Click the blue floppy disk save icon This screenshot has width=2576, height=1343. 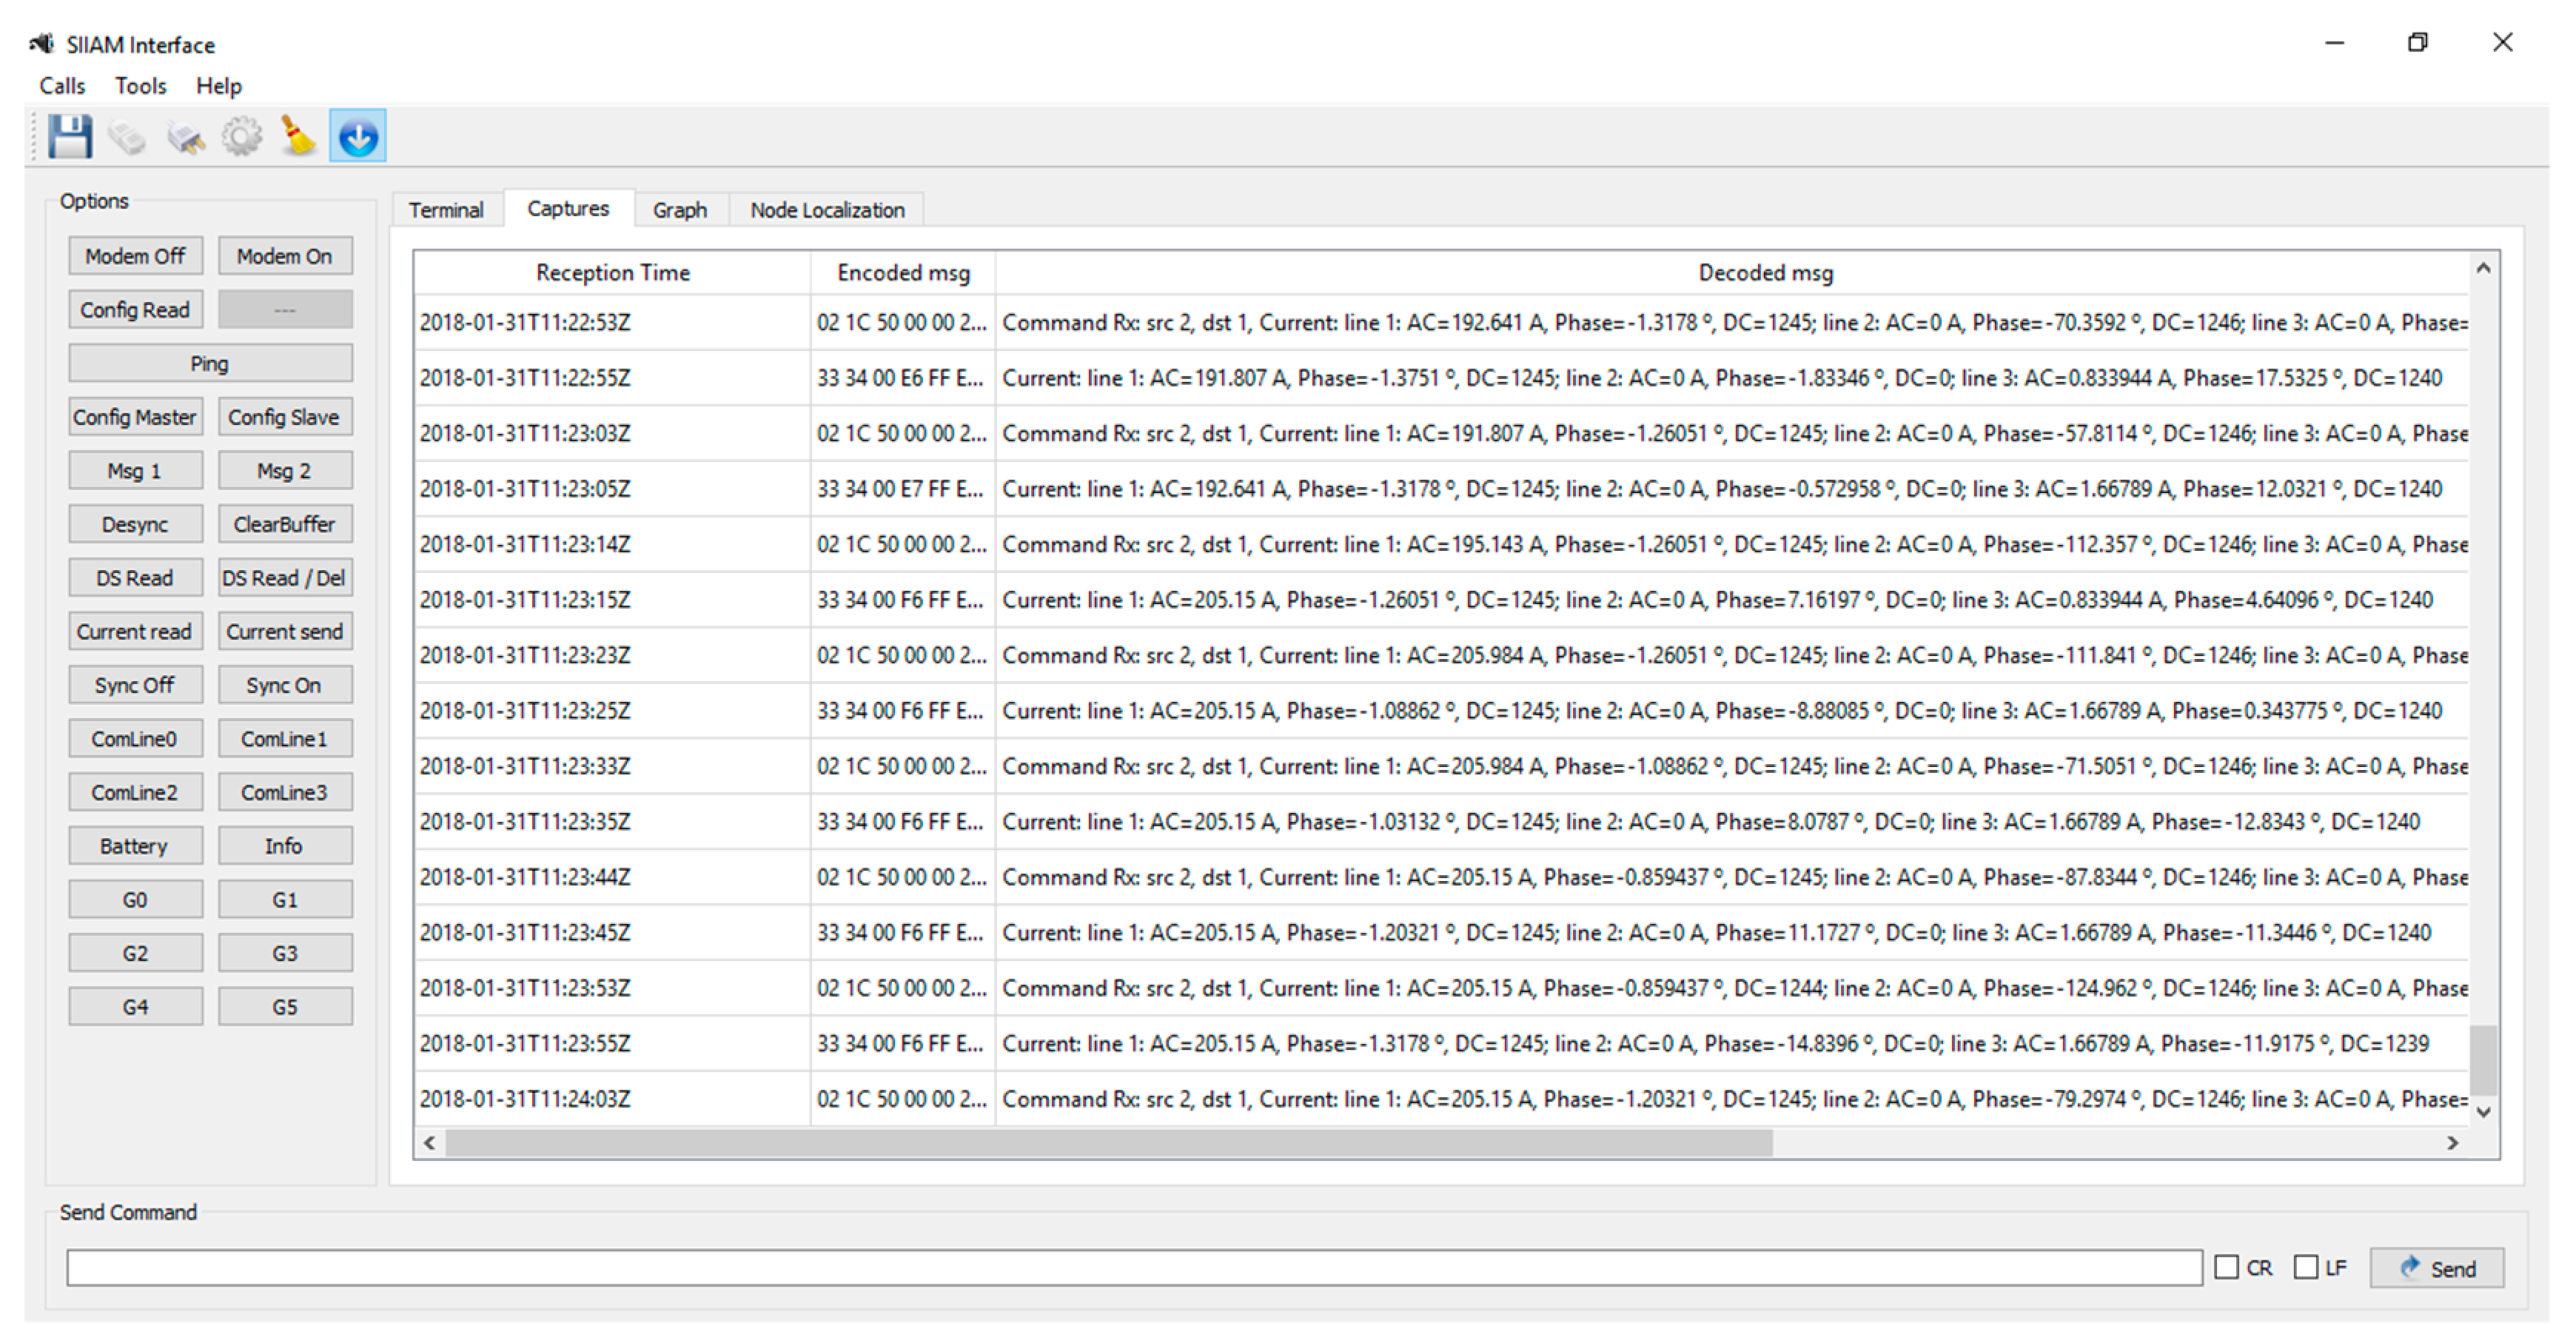(x=69, y=136)
